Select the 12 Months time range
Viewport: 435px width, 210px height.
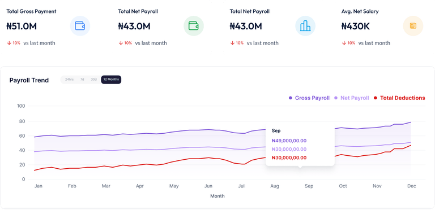pyautogui.click(x=111, y=80)
